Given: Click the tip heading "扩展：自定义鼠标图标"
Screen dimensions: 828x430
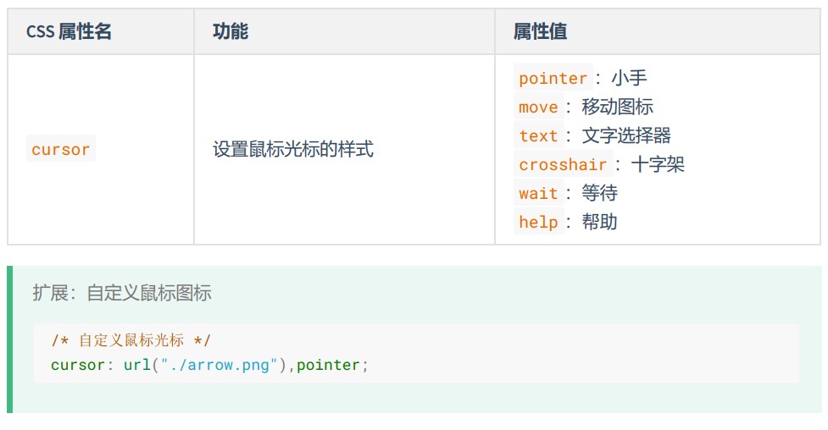Looking at the screenshot, I should [122, 294].
